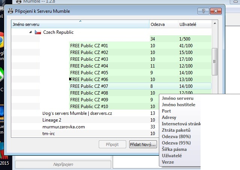Click Mumble icon in dialog title bar
Image resolution: width=240 pixels, height=170 pixels.
pos(11,11)
